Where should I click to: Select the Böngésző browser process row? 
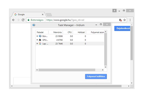[x=70, y=36]
